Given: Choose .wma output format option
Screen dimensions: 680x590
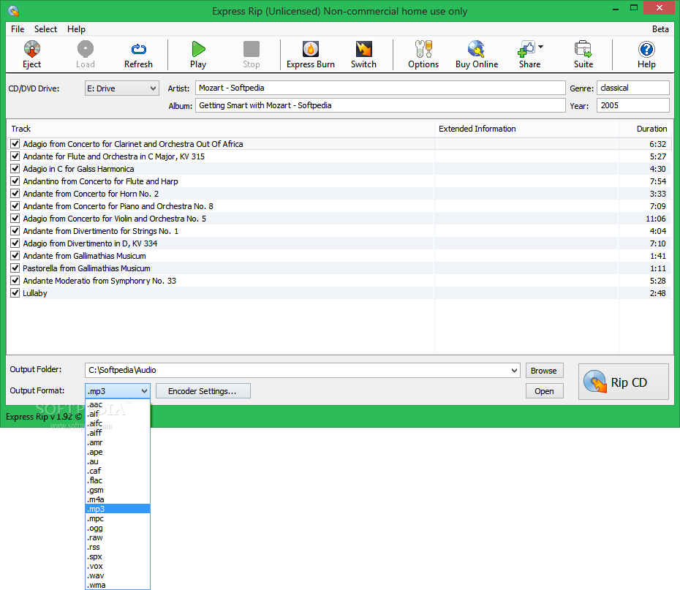Looking at the screenshot, I should click(x=118, y=585).
